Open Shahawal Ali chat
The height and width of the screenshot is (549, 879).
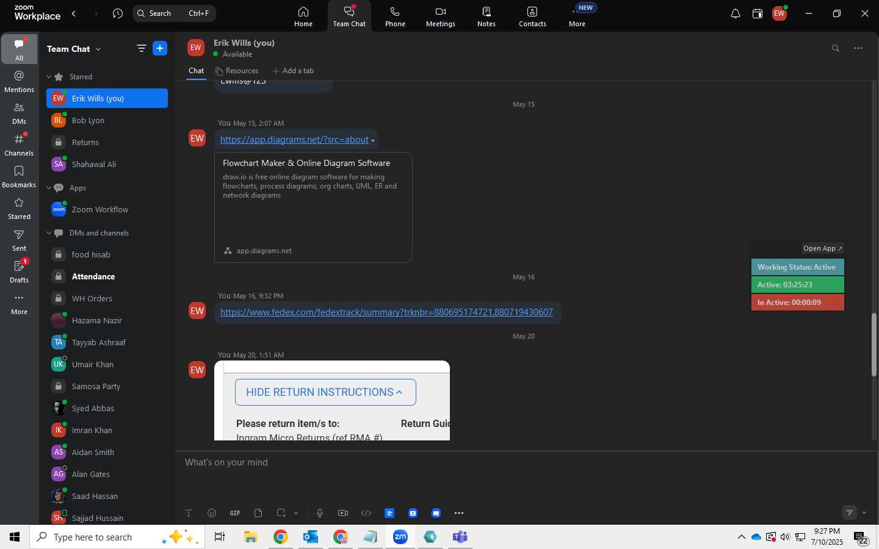[x=107, y=164]
